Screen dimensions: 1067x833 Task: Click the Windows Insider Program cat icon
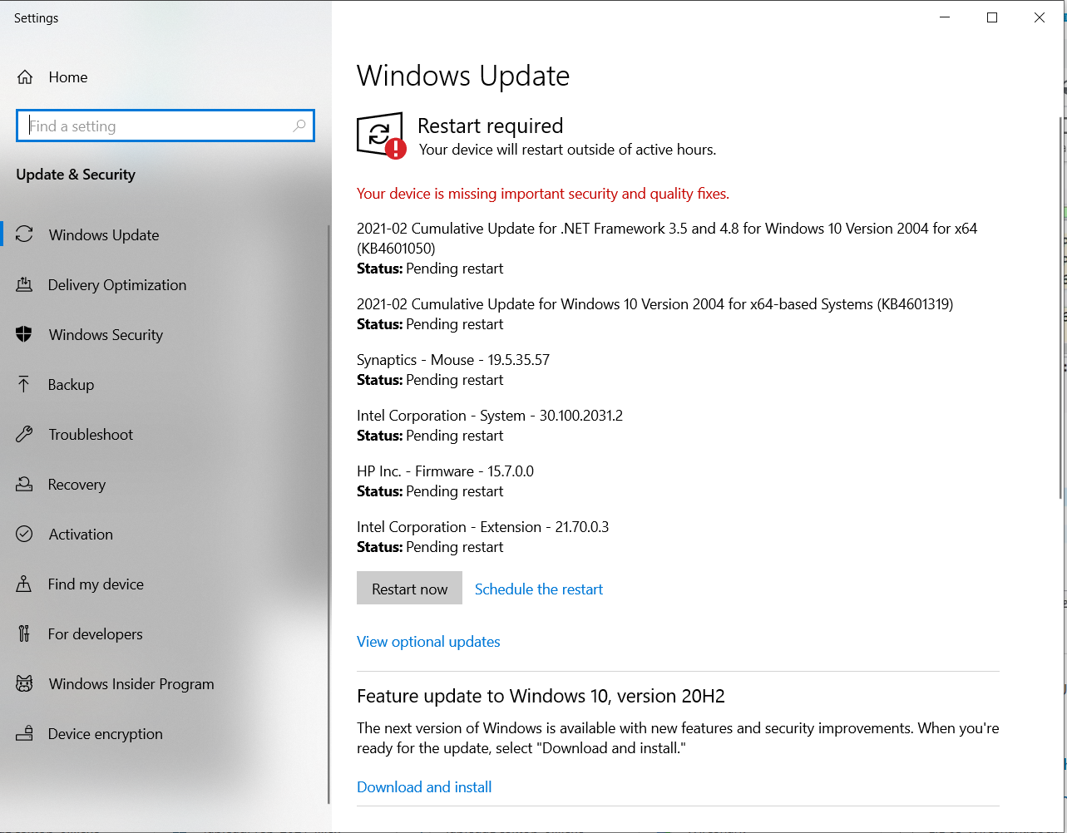point(24,683)
